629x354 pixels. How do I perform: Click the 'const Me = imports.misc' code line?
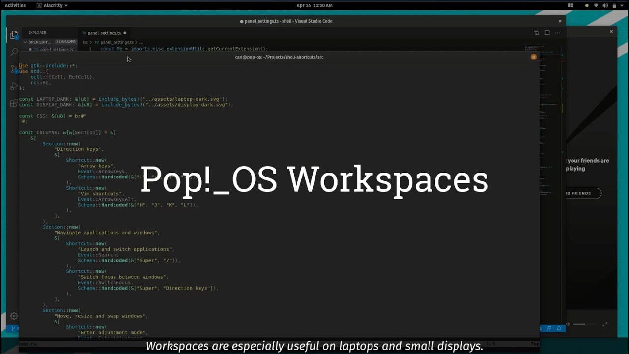click(184, 49)
